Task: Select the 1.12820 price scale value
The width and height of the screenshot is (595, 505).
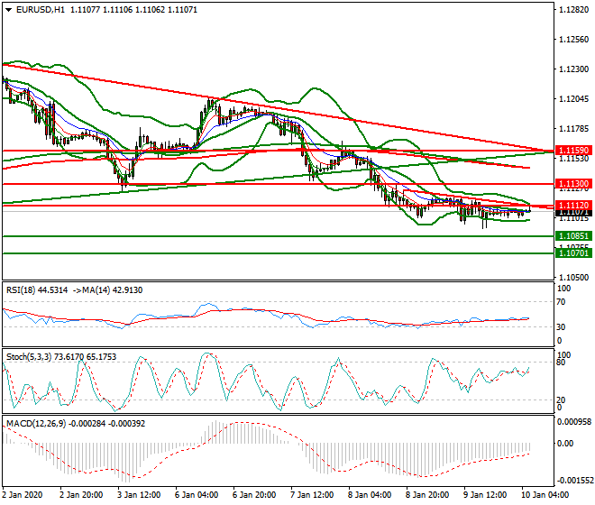Action: [573, 10]
